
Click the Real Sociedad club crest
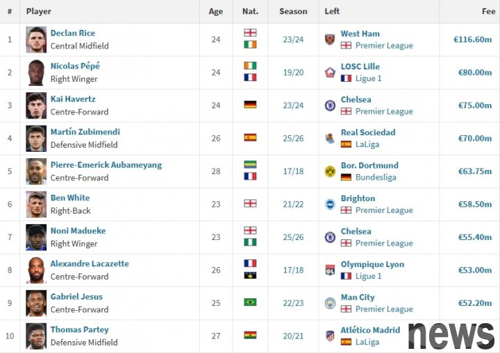pyautogui.click(x=330, y=138)
